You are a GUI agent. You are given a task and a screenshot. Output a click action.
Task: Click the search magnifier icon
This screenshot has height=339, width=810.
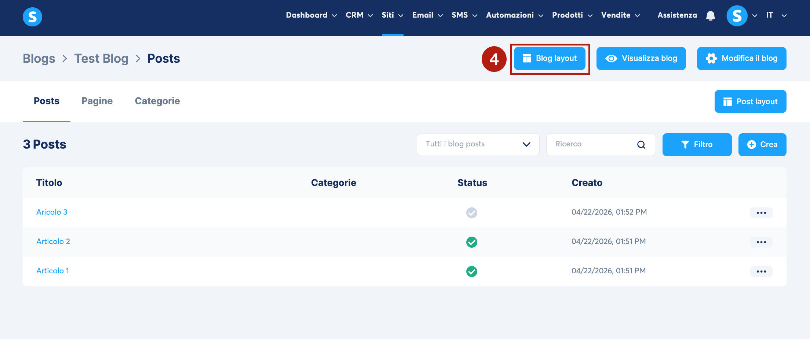[641, 145]
